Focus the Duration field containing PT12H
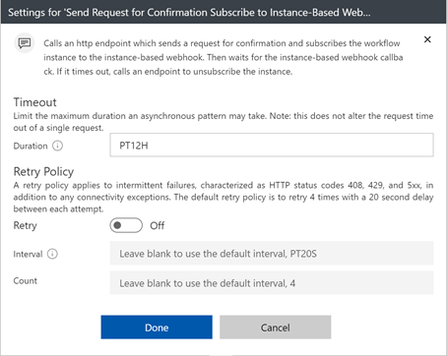447x356 pixels. point(272,145)
